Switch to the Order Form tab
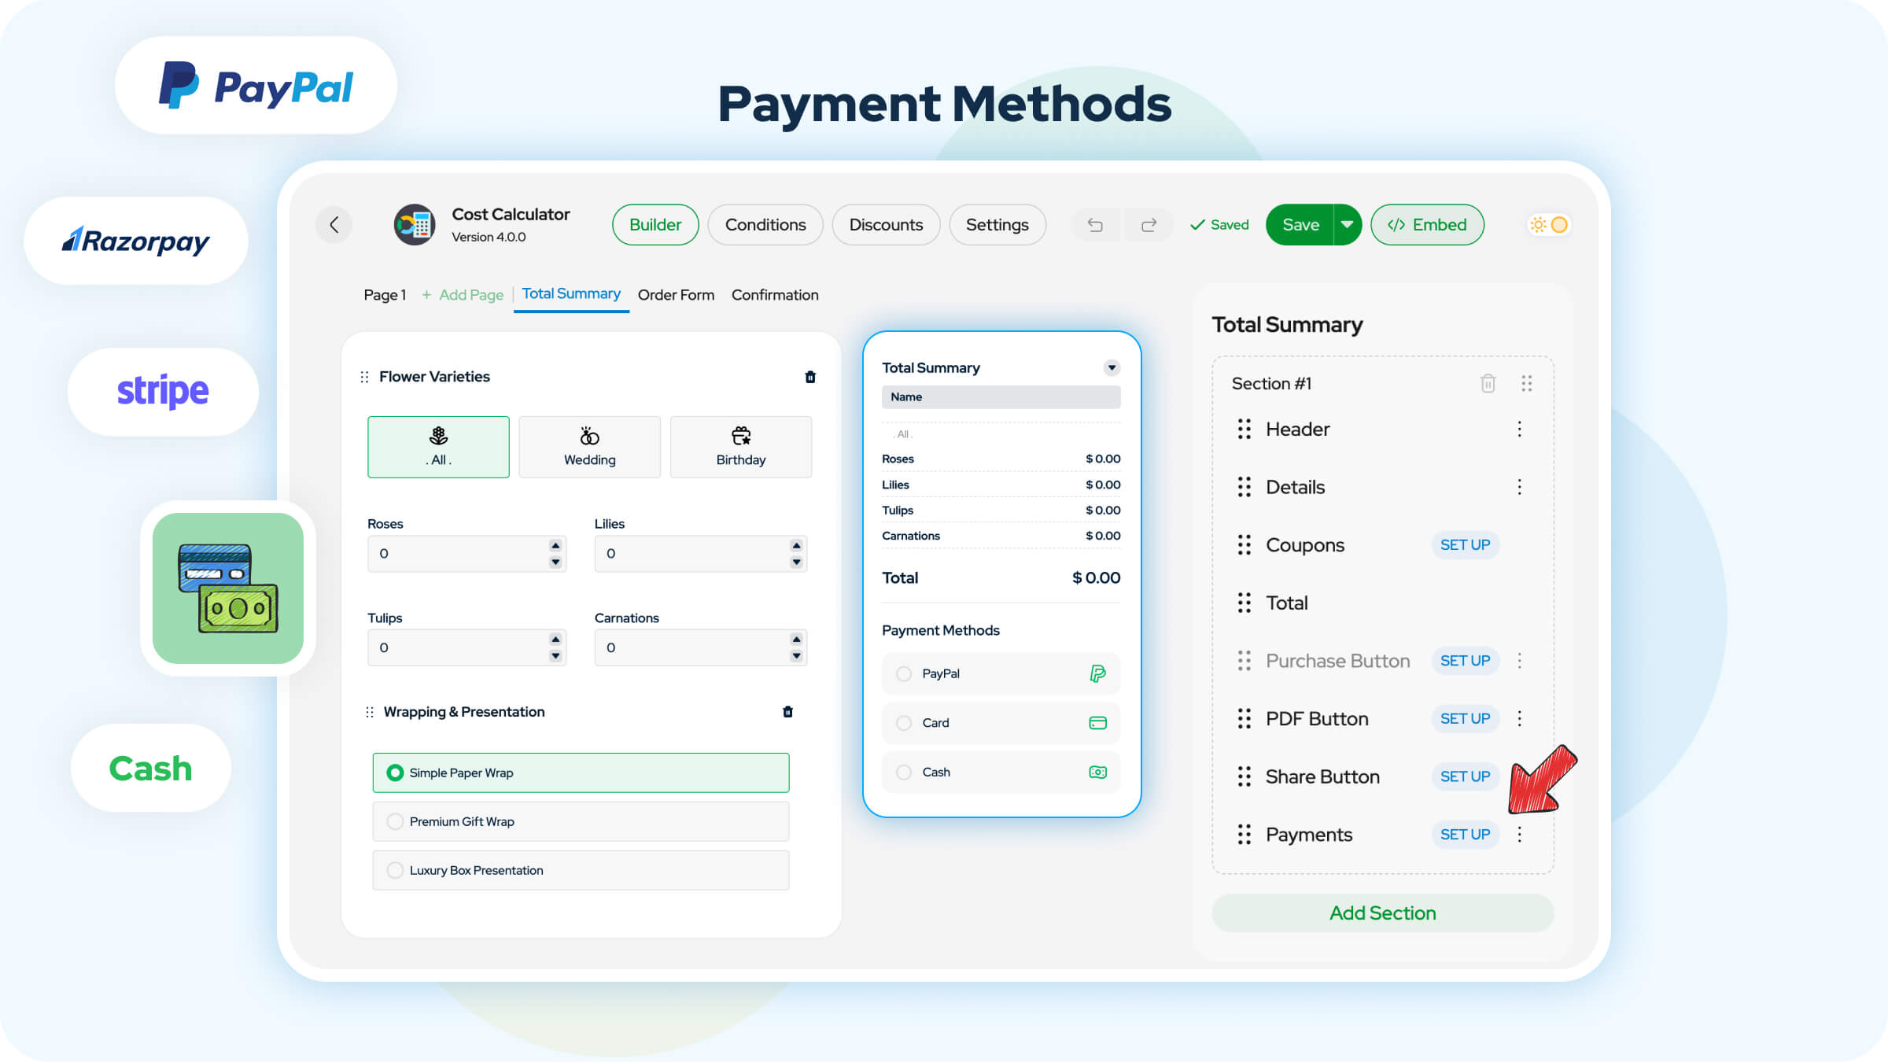1888x1062 pixels. pyautogui.click(x=676, y=295)
